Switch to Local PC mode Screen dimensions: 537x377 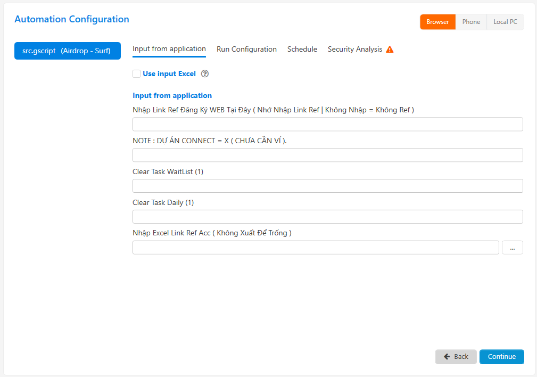(x=505, y=22)
